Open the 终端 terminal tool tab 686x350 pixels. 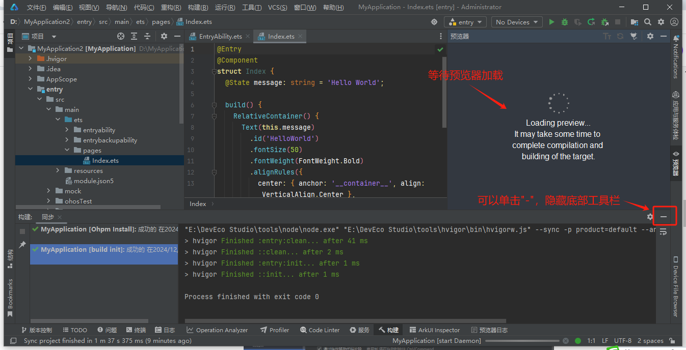click(136, 330)
